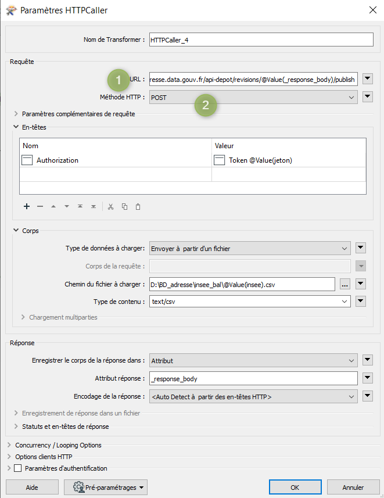This screenshot has width=384, height=498.
Task: Click the Valeur column header
Action: click(289, 146)
